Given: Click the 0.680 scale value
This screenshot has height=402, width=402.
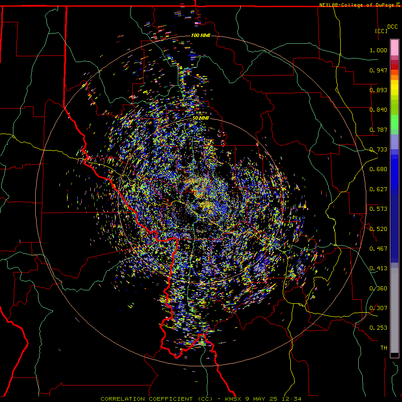Looking at the screenshot, I should [378, 169].
